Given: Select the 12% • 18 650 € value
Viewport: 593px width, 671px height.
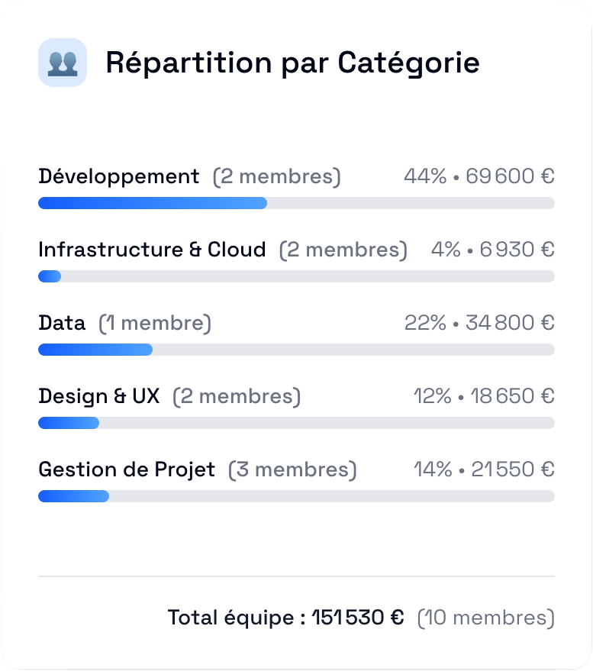Looking at the screenshot, I should [x=484, y=396].
